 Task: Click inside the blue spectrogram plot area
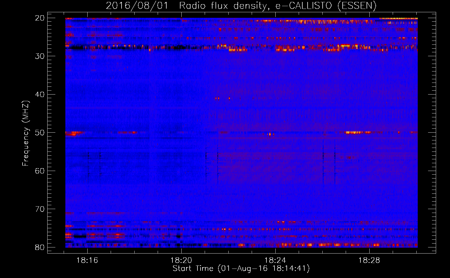(x=241, y=133)
